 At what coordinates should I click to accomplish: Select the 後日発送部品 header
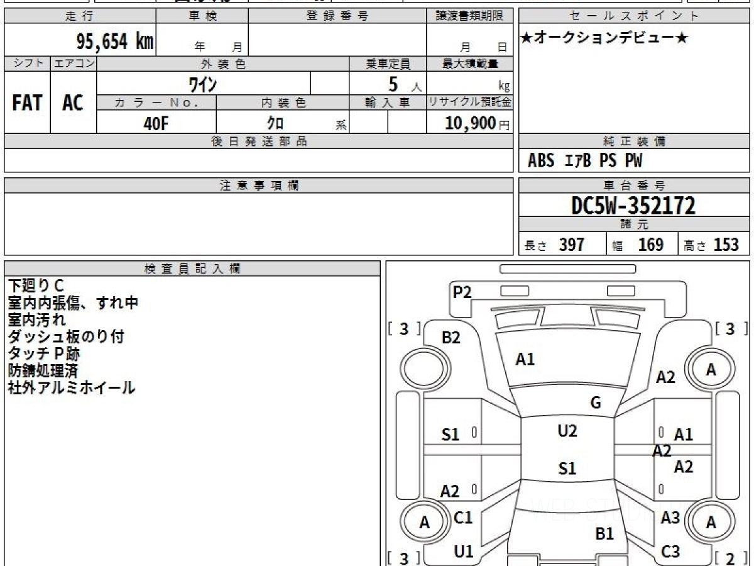click(258, 141)
